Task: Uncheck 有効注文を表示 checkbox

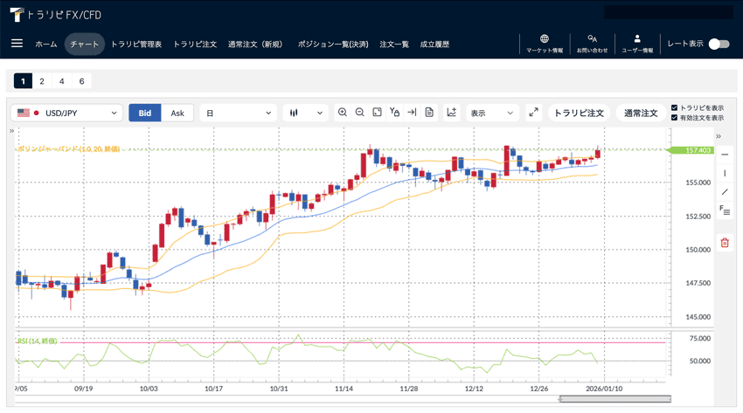Action: tap(674, 118)
